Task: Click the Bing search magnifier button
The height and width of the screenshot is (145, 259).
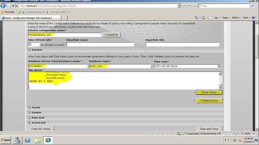Action: coord(252,6)
